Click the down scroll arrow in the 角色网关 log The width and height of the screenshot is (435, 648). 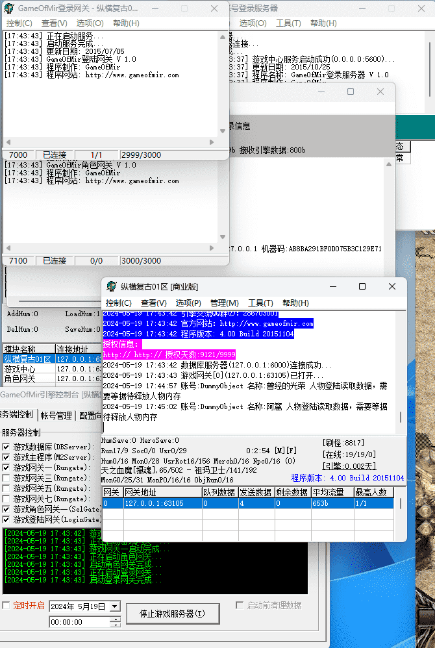pyautogui.click(x=223, y=237)
